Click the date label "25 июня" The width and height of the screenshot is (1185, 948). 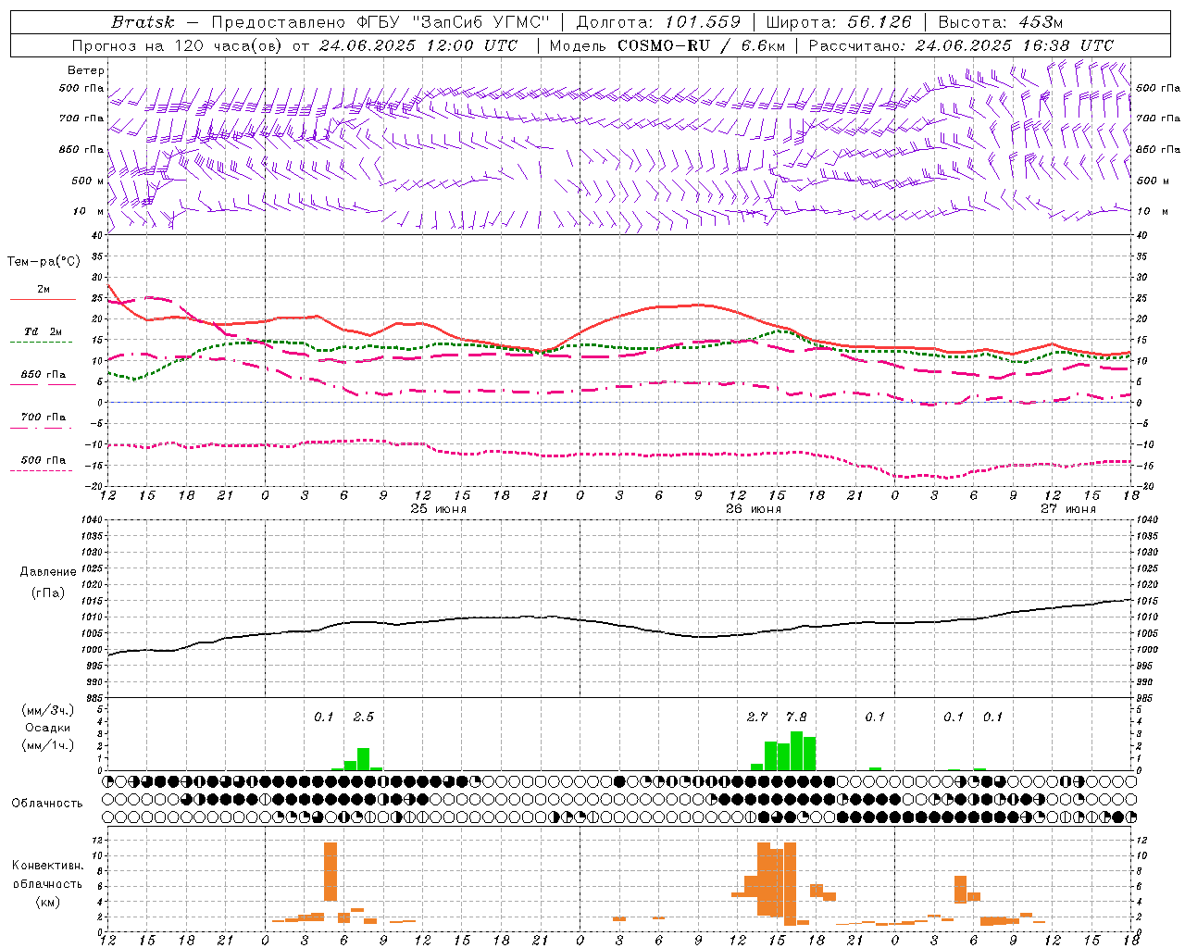click(x=438, y=509)
